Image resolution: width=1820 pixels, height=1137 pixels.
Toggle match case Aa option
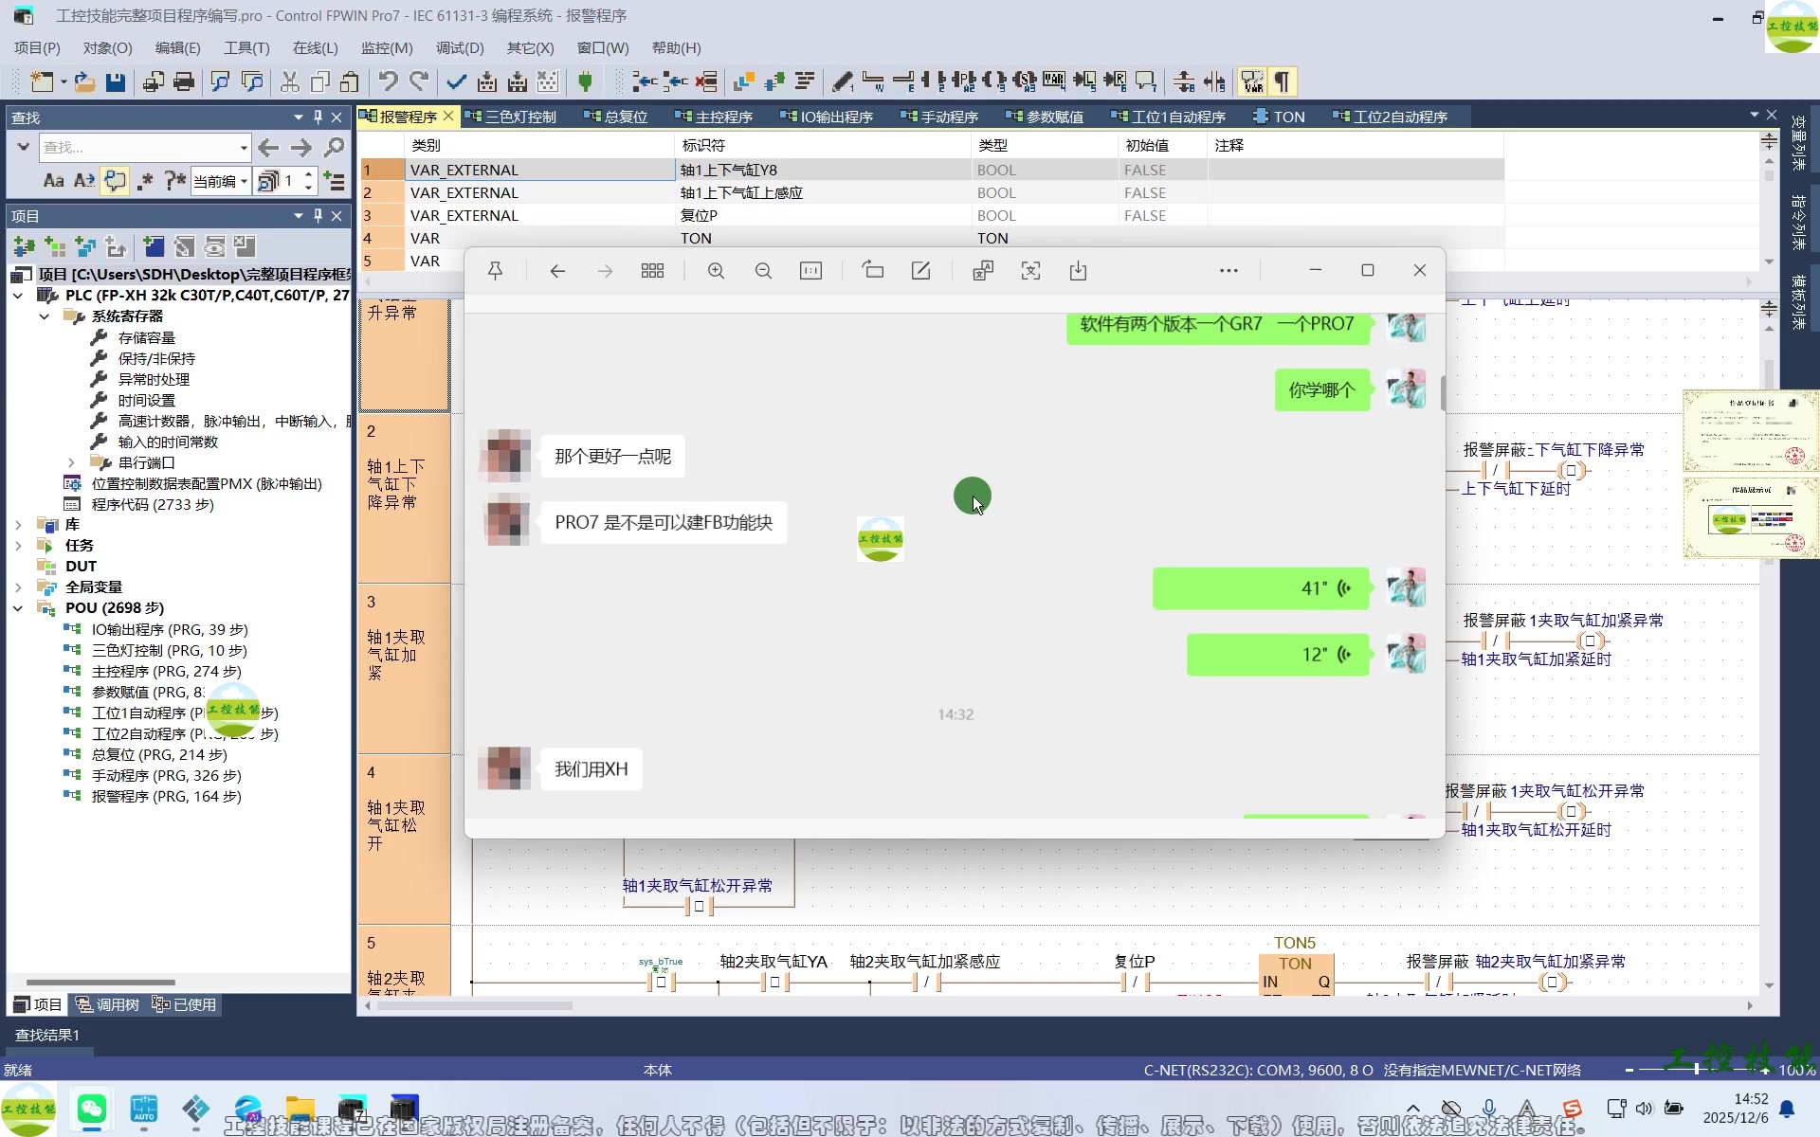coord(54,181)
